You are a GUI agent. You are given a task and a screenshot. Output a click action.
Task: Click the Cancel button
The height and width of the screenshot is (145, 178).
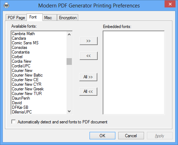pos(131,135)
